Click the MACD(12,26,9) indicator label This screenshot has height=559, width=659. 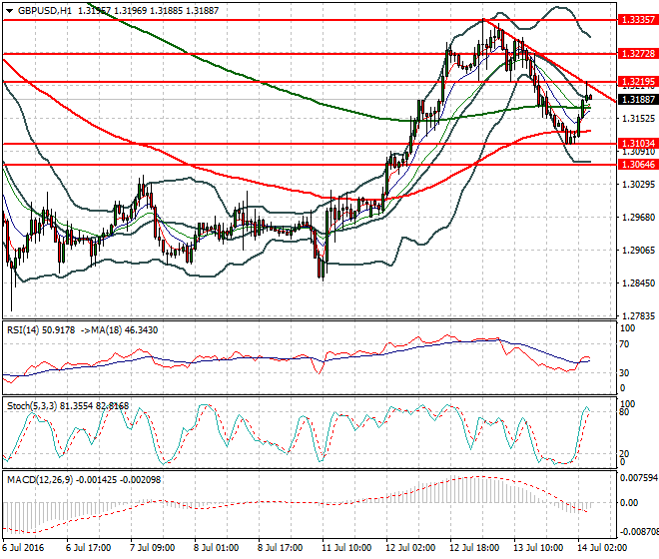tap(40, 479)
